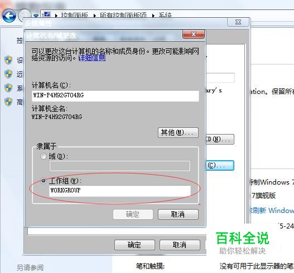
Task: Click the second shield icon in sidebar
Action: pos(8,74)
